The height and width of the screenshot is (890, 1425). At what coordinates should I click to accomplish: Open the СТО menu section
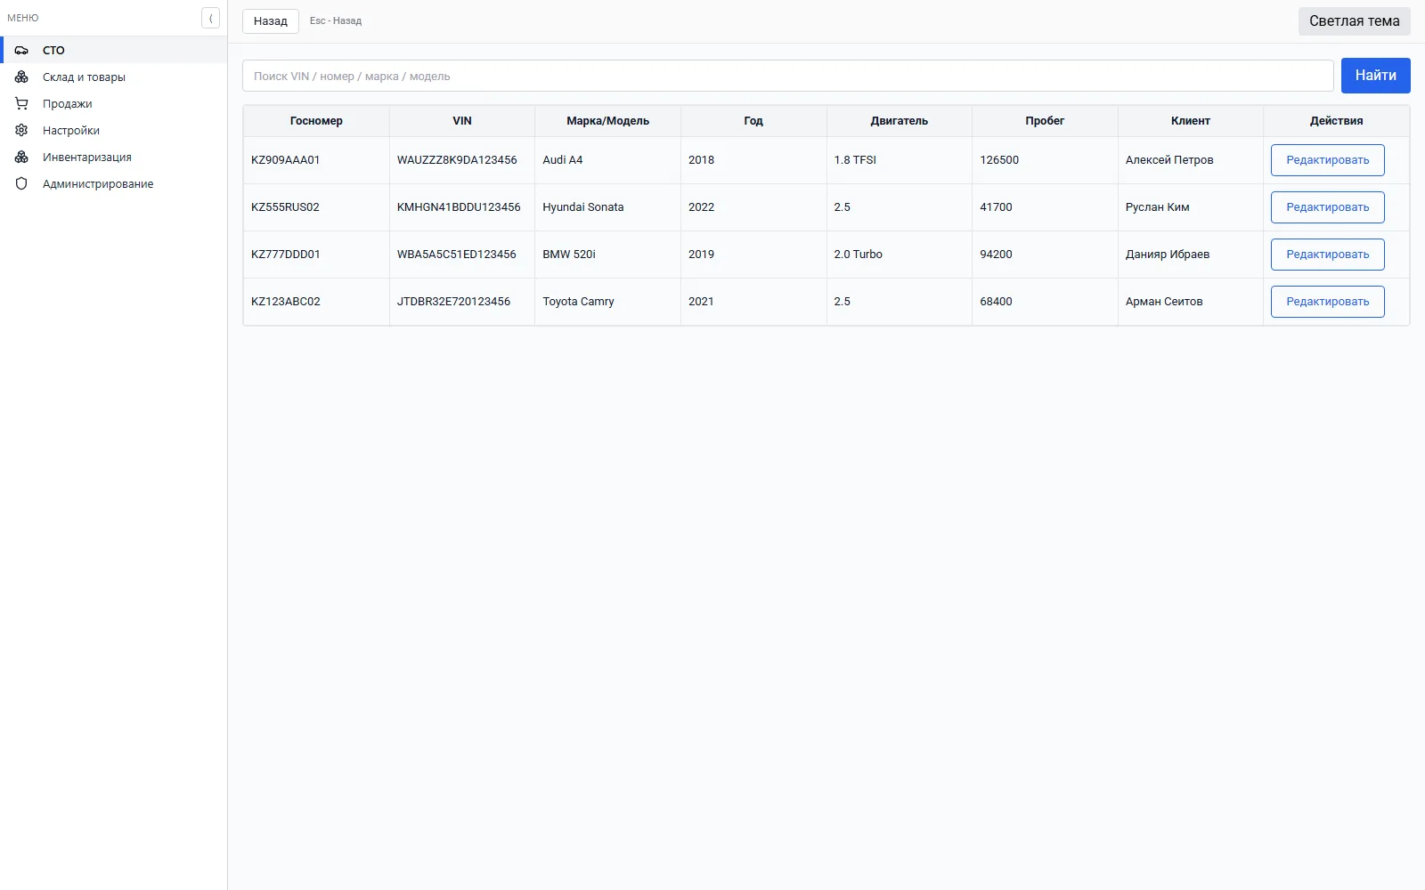(x=114, y=51)
